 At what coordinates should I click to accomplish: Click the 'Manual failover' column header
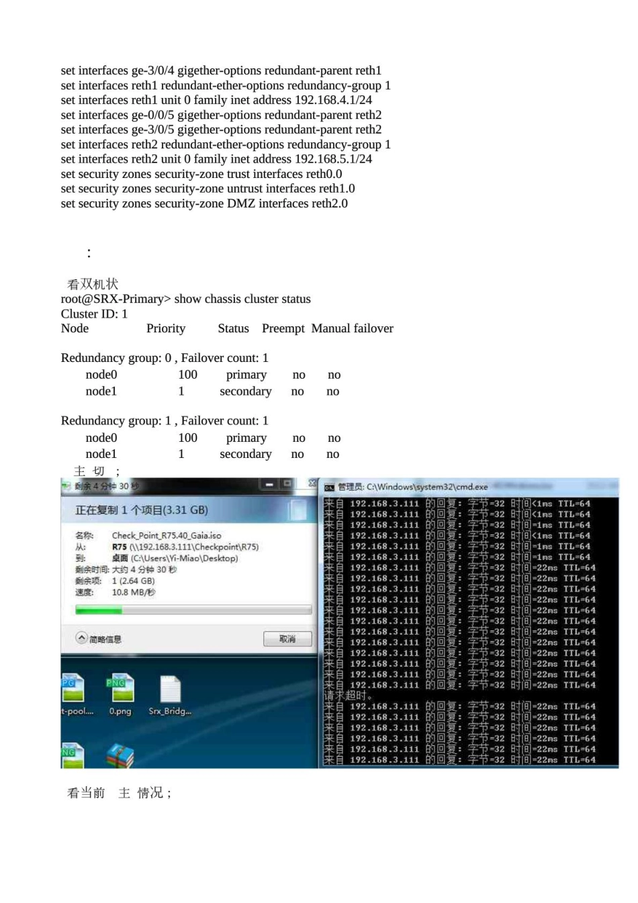pyautogui.click(x=353, y=328)
